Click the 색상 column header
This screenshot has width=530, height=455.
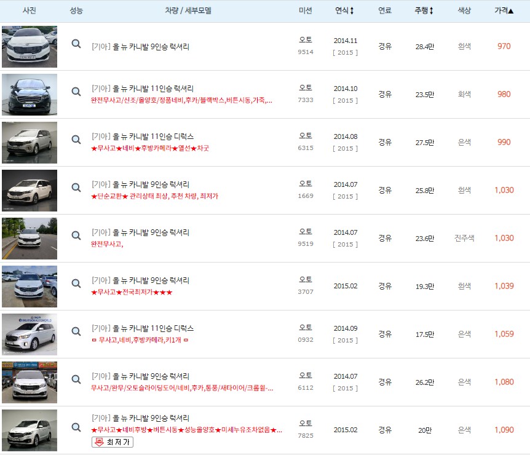pos(464,10)
